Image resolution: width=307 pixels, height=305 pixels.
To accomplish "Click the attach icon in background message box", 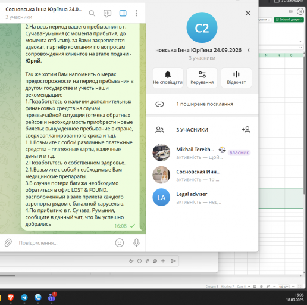I will coord(147,261).
